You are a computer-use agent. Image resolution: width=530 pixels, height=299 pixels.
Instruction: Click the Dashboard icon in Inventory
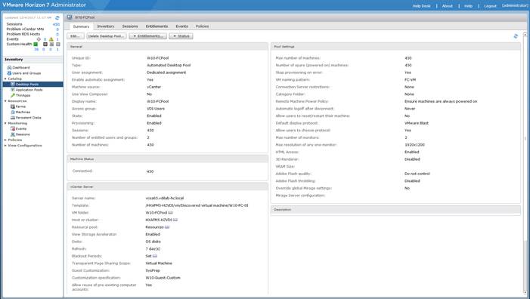click(x=10, y=67)
